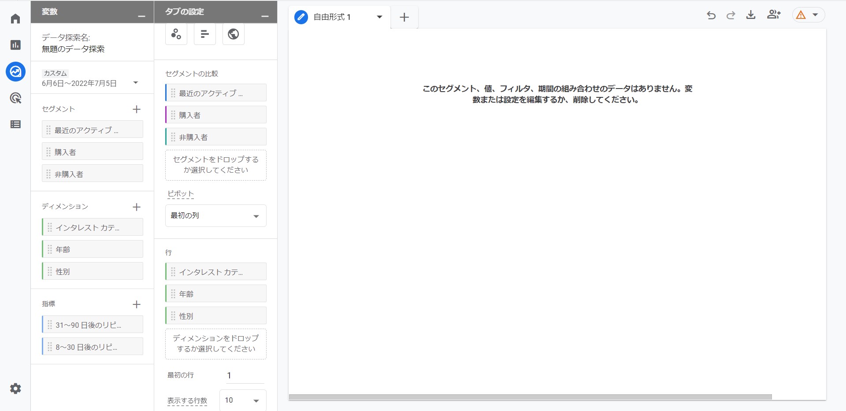Add a new dimension with the plus button
Viewport: 846px width, 411px height.
click(x=137, y=207)
